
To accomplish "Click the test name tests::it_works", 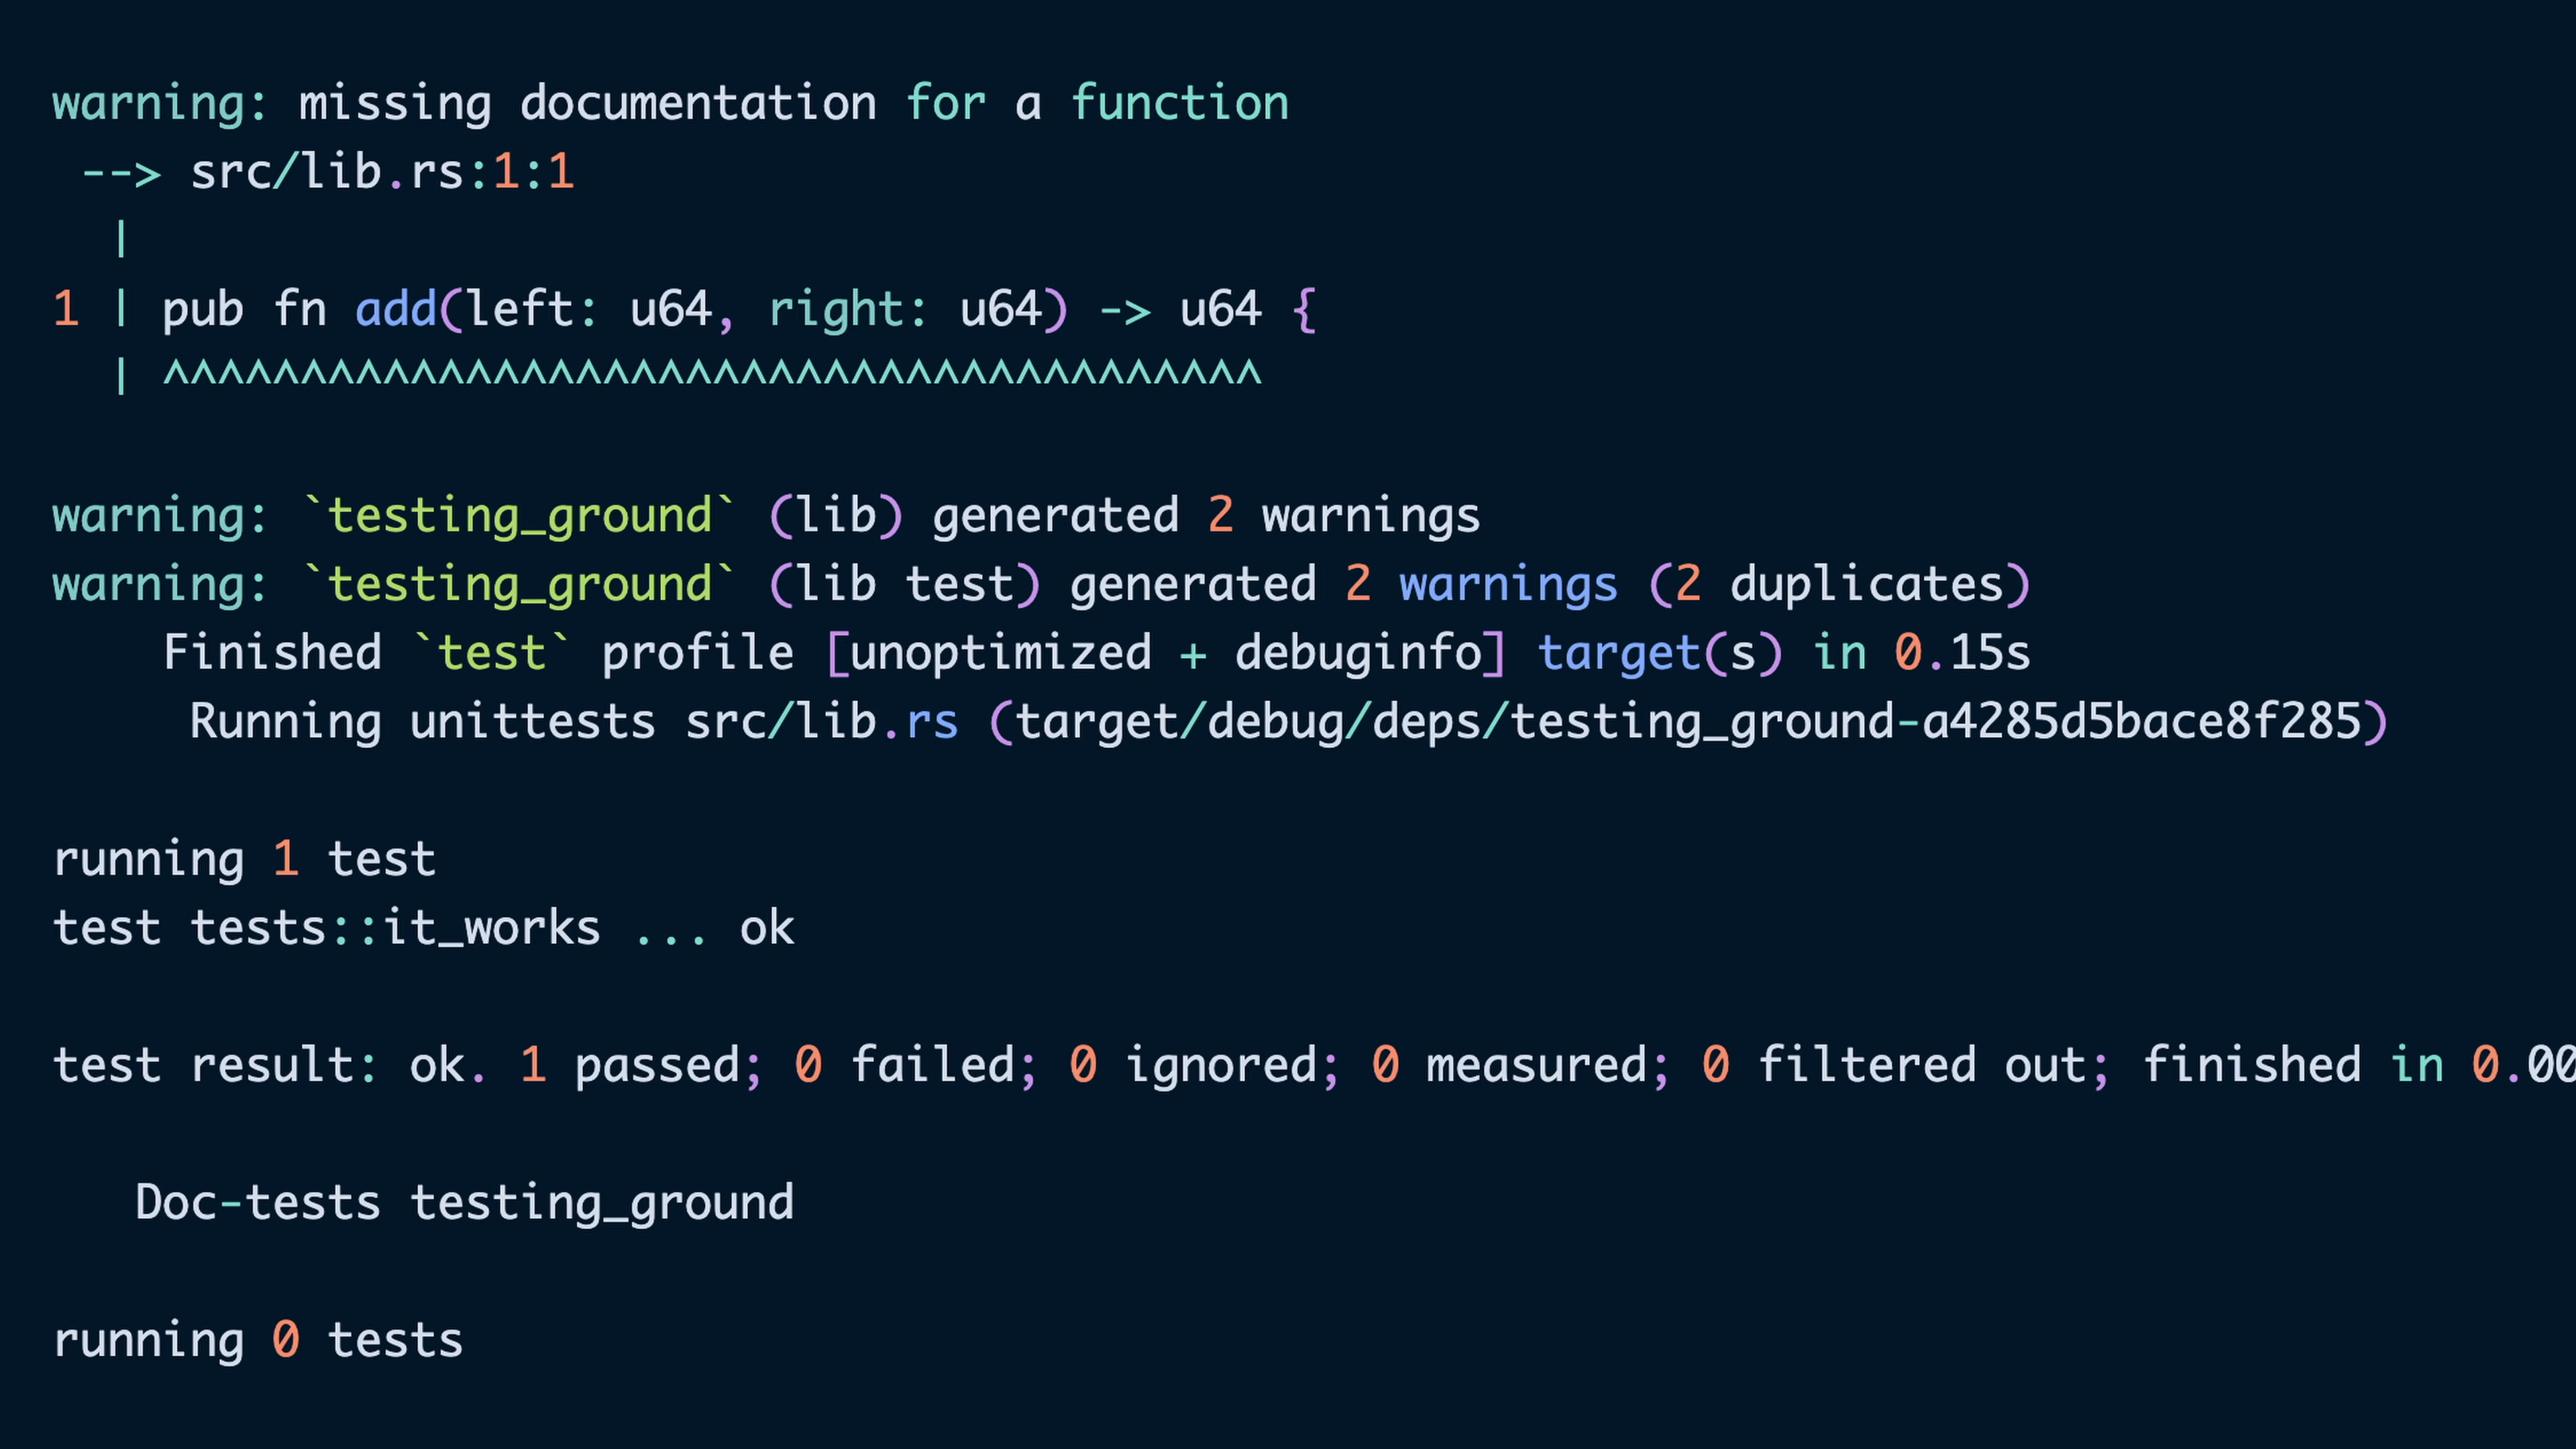I will click(396, 928).
